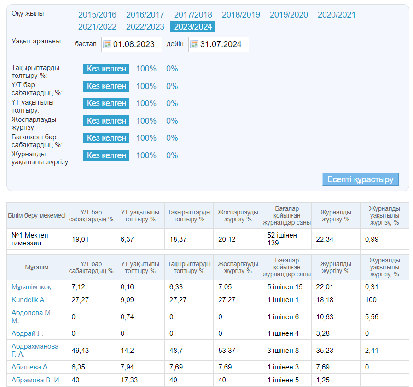Open teacher Kundelik A. link
The width and height of the screenshot is (413, 387).
(29, 300)
